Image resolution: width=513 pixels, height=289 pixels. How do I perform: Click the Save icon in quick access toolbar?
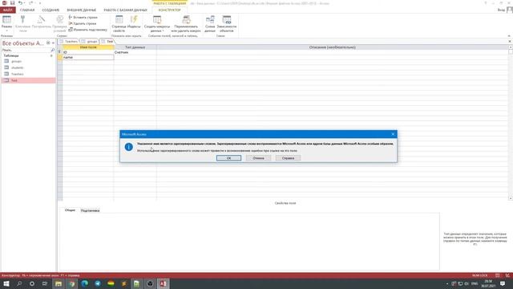click(x=13, y=3)
